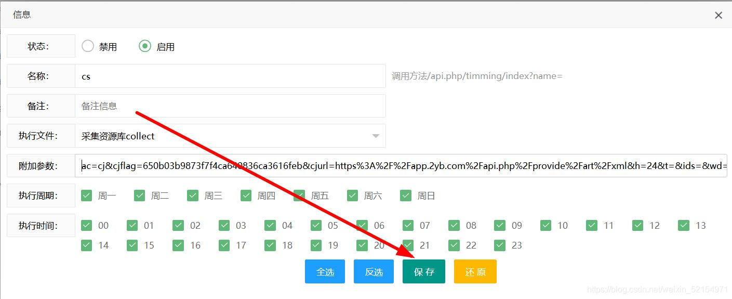Open the 执行文件 dropdown arrow
This screenshot has width=732, height=299.
[x=376, y=136]
